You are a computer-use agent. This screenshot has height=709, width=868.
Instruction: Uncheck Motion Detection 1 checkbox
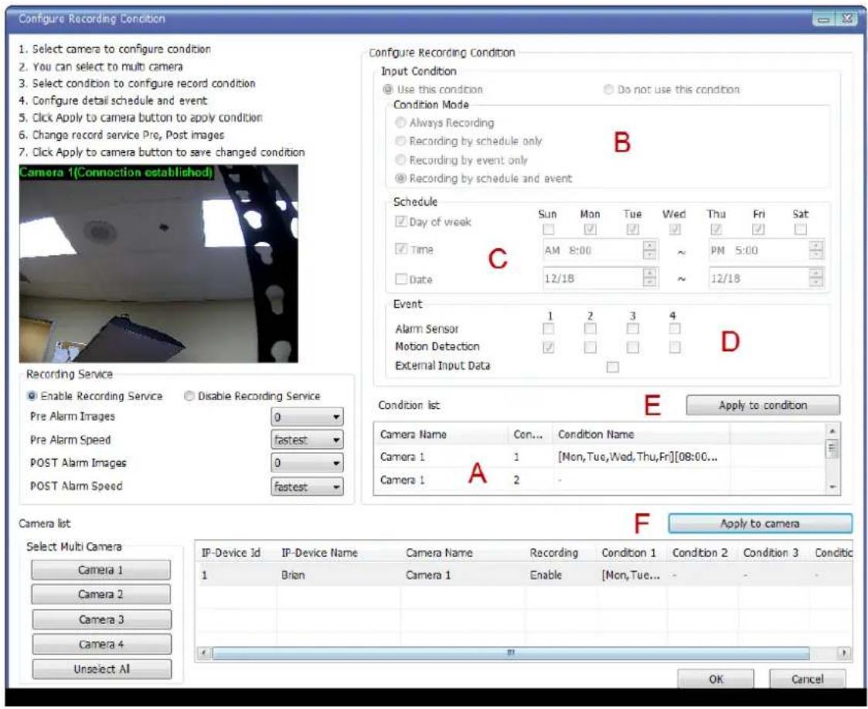(548, 347)
